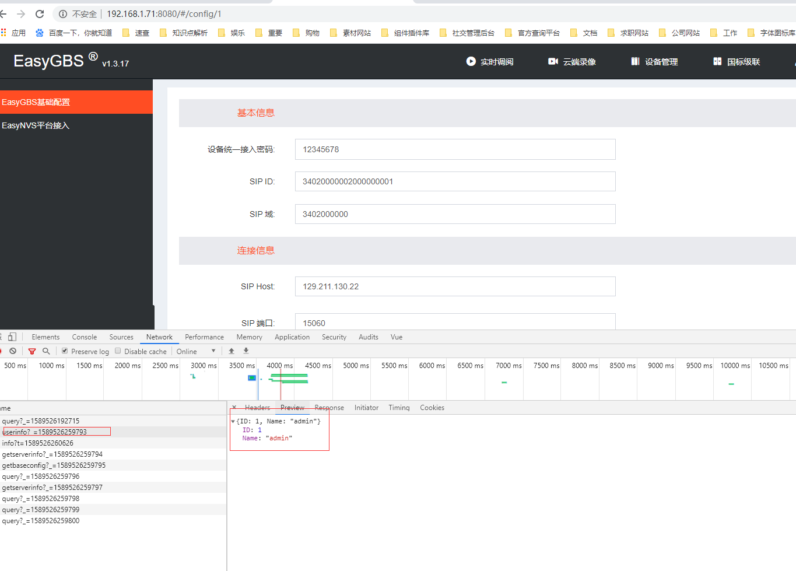Viewport: 796px width, 571px height.
Task: Select request getserverinfo?_=1589526259797
Action: (113, 488)
